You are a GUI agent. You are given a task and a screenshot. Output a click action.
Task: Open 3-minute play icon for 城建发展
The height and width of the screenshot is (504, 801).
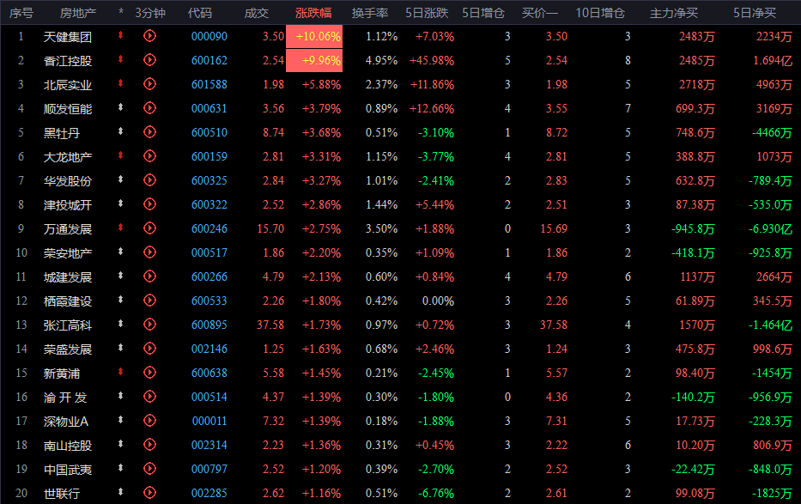point(149,276)
